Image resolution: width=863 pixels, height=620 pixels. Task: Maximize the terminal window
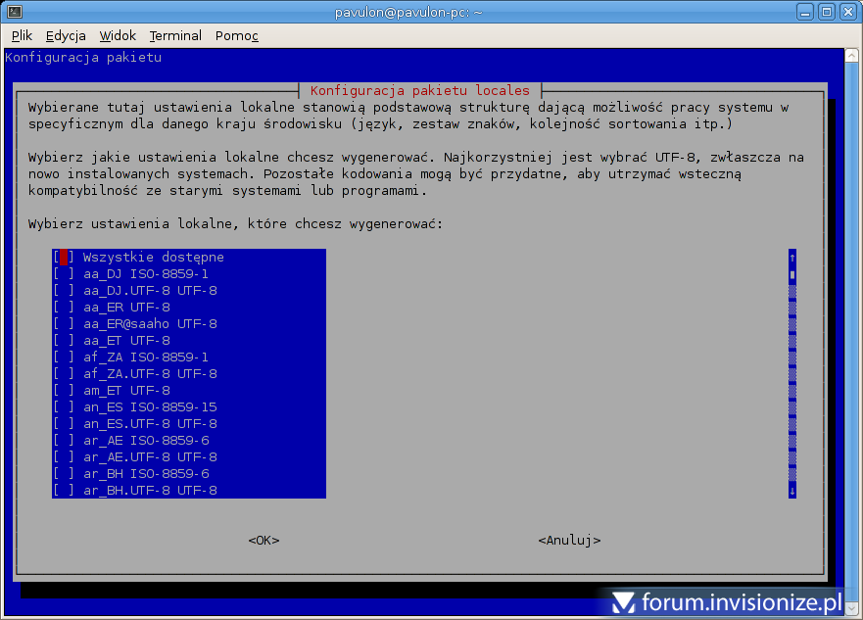pyautogui.click(x=827, y=12)
